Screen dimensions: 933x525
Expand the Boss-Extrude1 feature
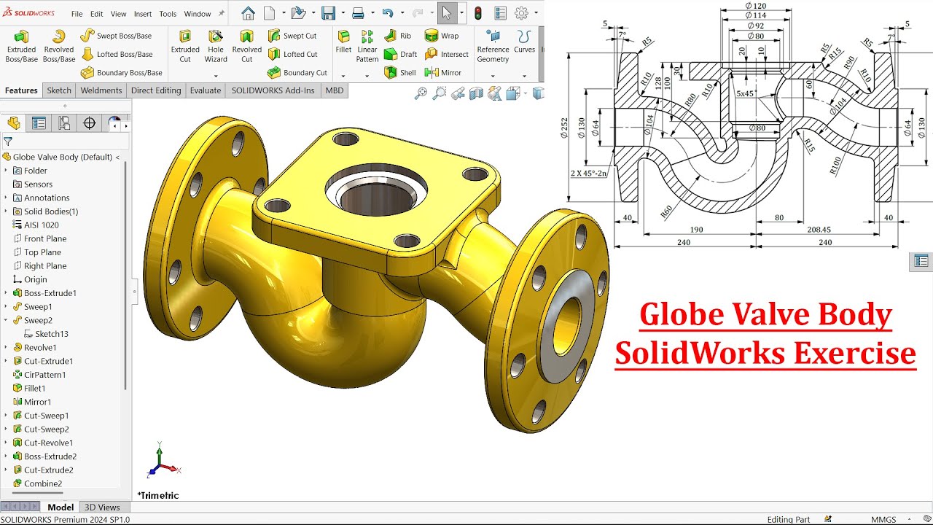point(6,293)
